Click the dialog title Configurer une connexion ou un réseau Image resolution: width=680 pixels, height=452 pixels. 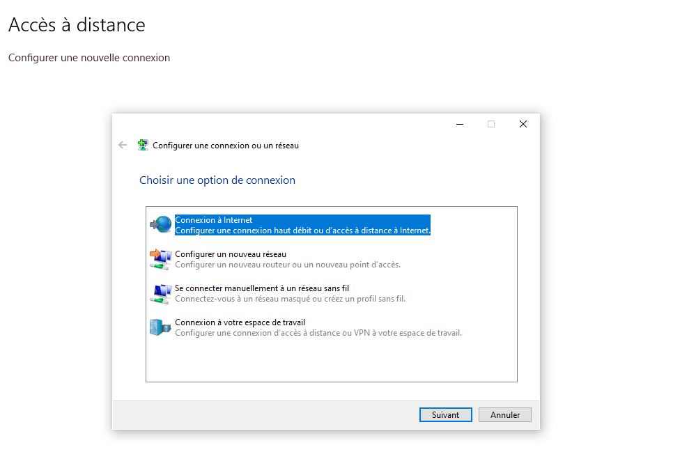point(226,146)
